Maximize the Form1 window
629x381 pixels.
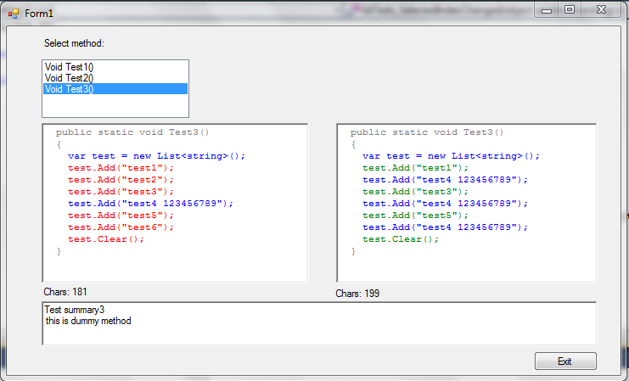click(x=569, y=9)
